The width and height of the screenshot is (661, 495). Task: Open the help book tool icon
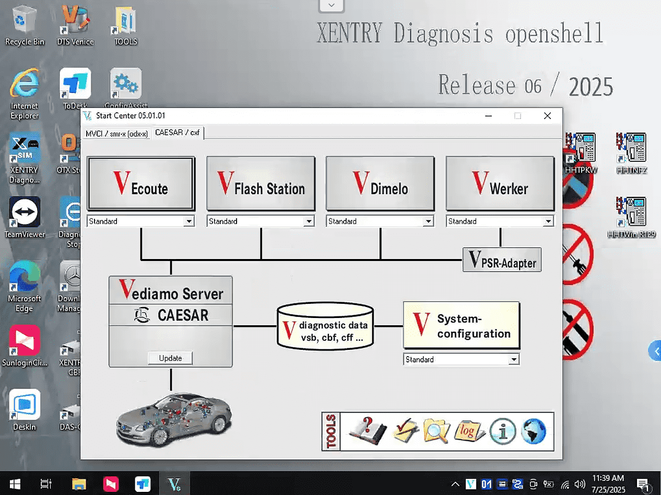368,431
